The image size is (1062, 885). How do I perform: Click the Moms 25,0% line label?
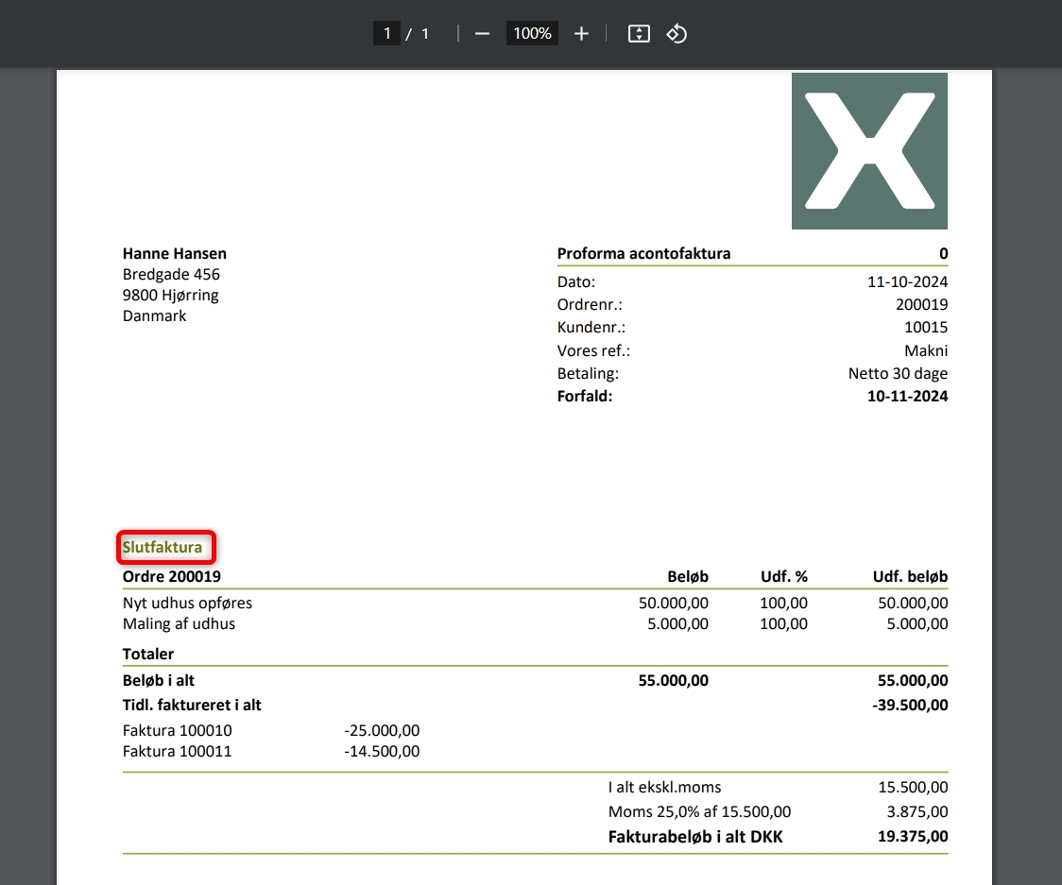click(x=699, y=811)
